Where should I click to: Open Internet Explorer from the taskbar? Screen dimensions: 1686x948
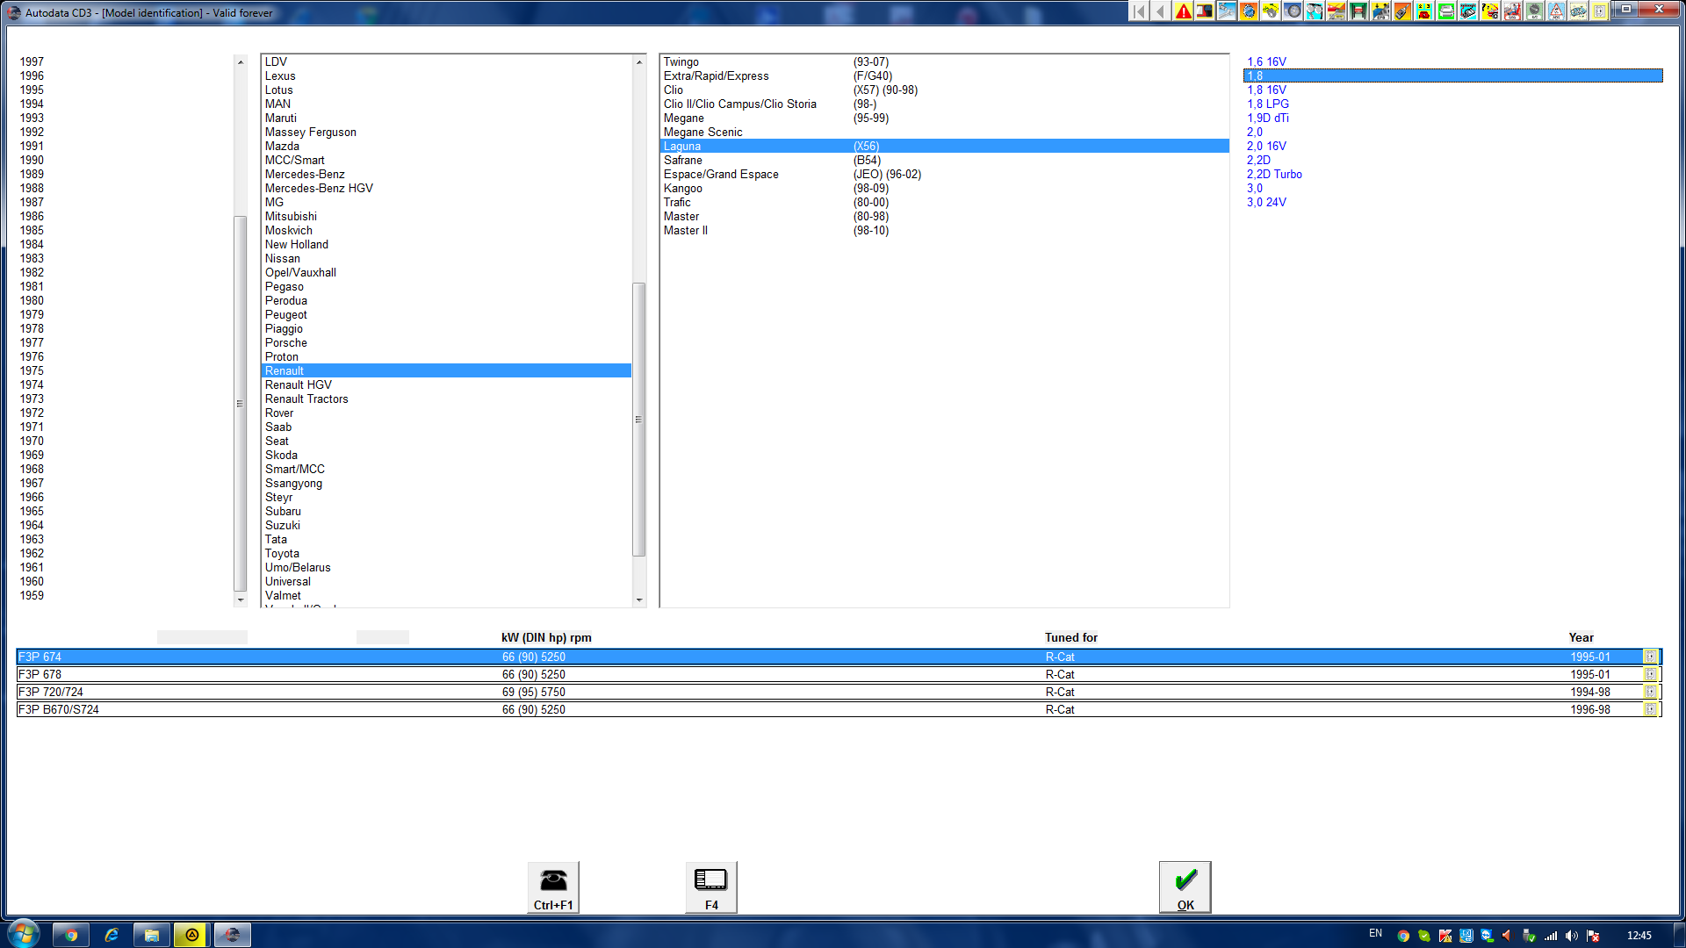(112, 935)
